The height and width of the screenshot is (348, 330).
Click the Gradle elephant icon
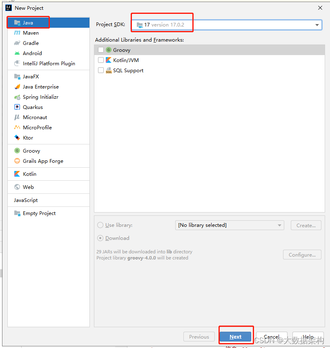coord(17,43)
